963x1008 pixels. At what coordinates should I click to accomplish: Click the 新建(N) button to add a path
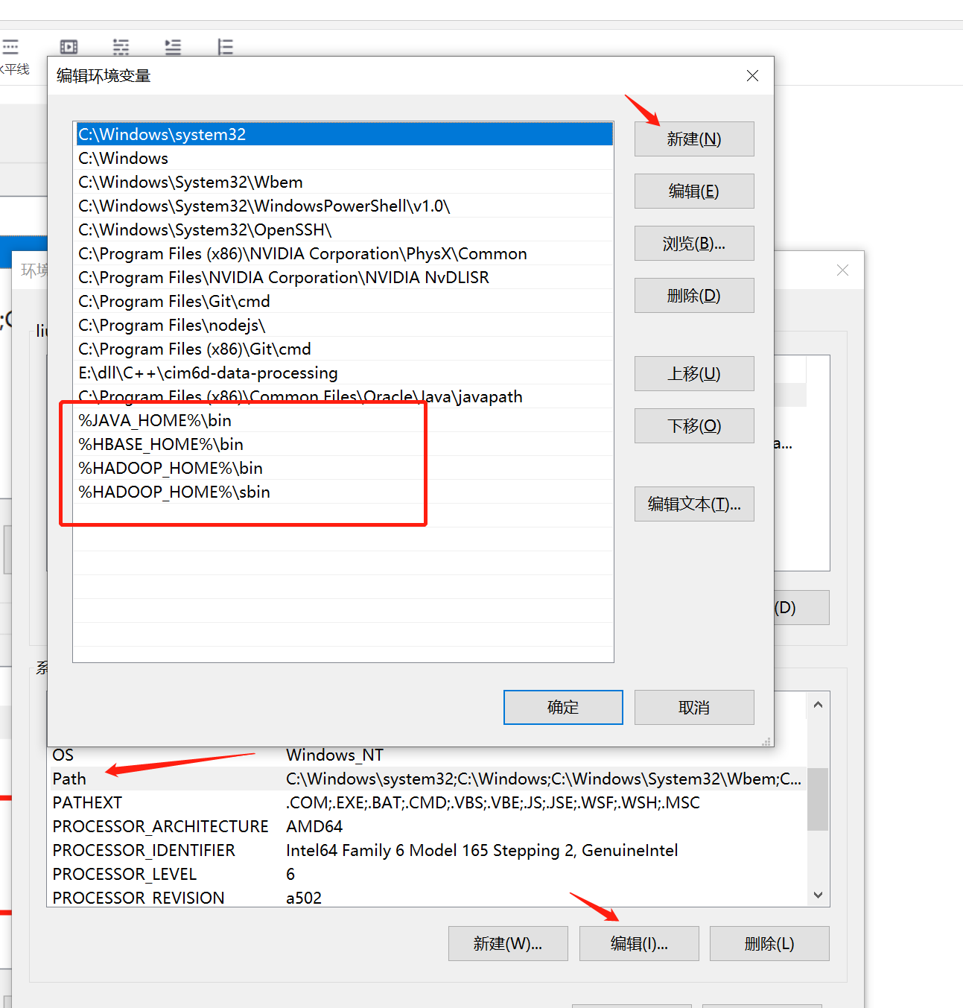(x=693, y=139)
